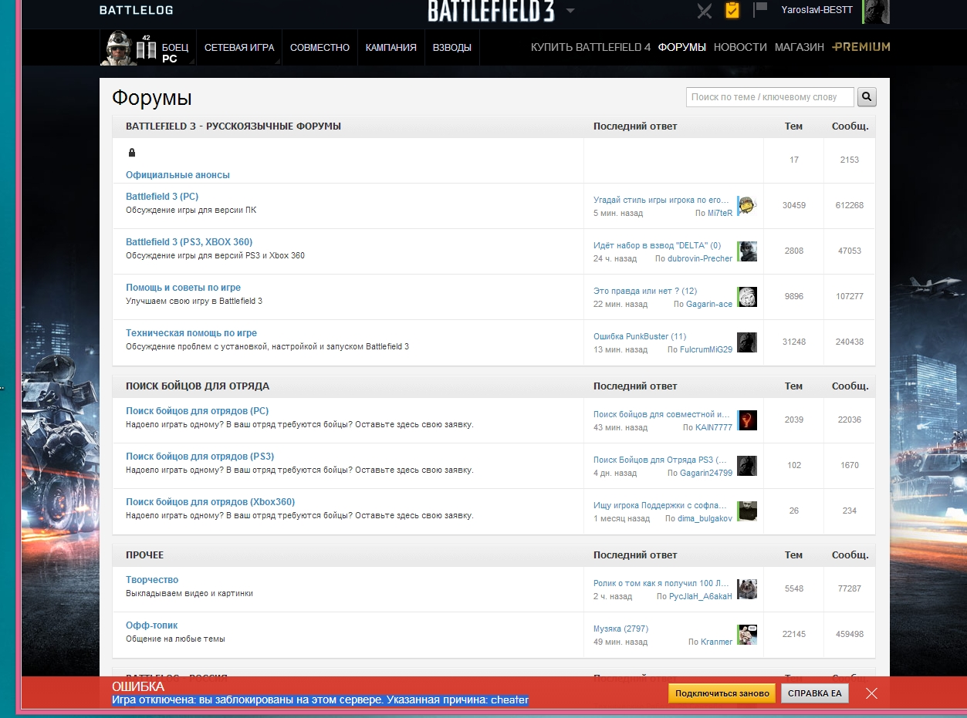The width and height of the screenshot is (967, 718).
Task: Close the red error banner
Action: tap(871, 693)
